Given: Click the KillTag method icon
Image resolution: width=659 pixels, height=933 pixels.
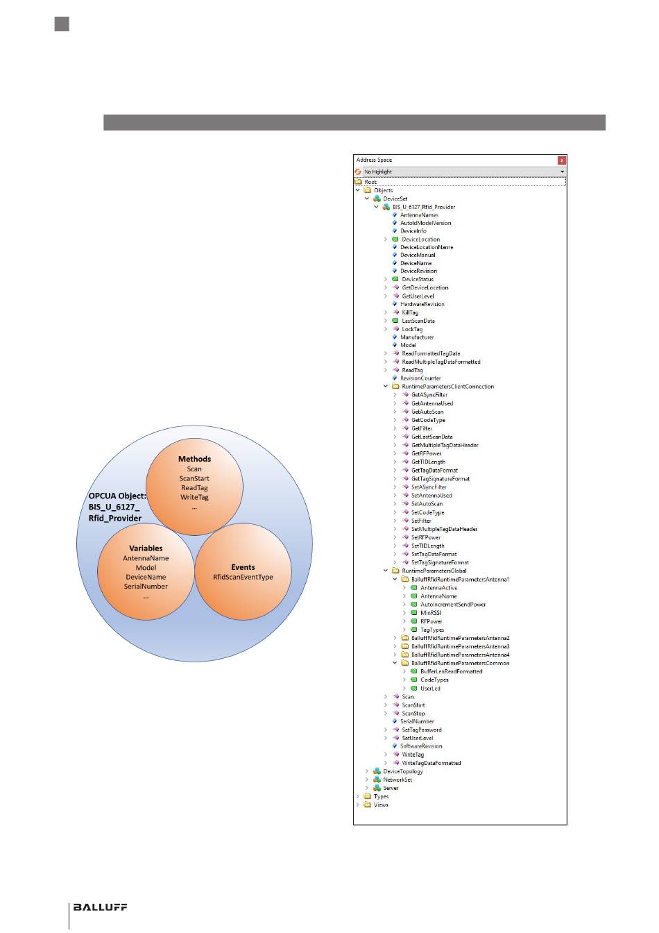Looking at the screenshot, I should pyautogui.click(x=395, y=312).
